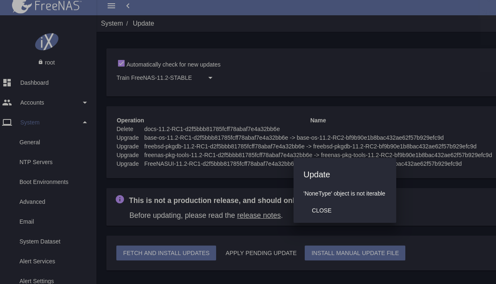Image resolution: width=496 pixels, height=284 pixels.
Task: Click System in the breadcrumb
Action: [x=112, y=24]
